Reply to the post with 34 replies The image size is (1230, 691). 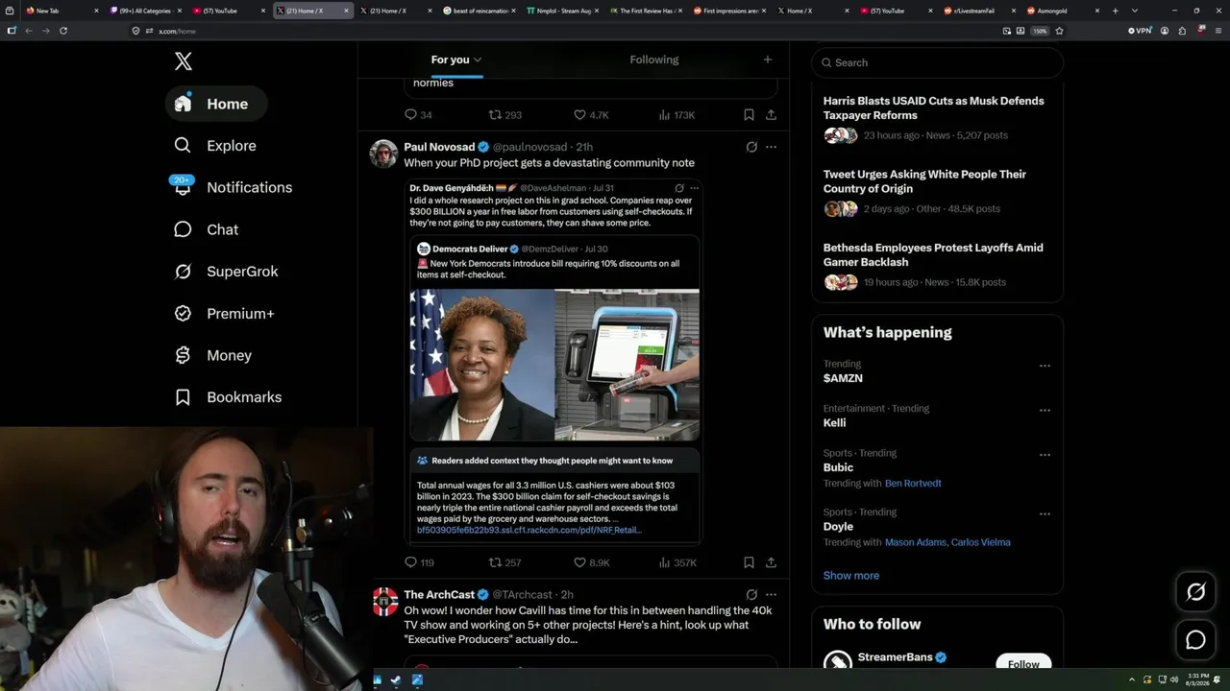pyautogui.click(x=418, y=114)
